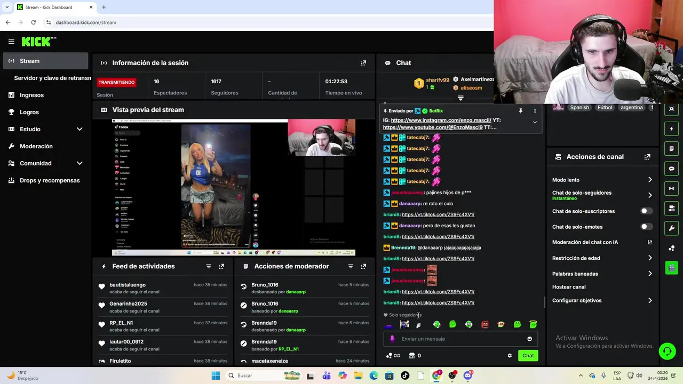Open the channel points infinity icon
This screenshot has height=384, width=683.
click(393, 356)
